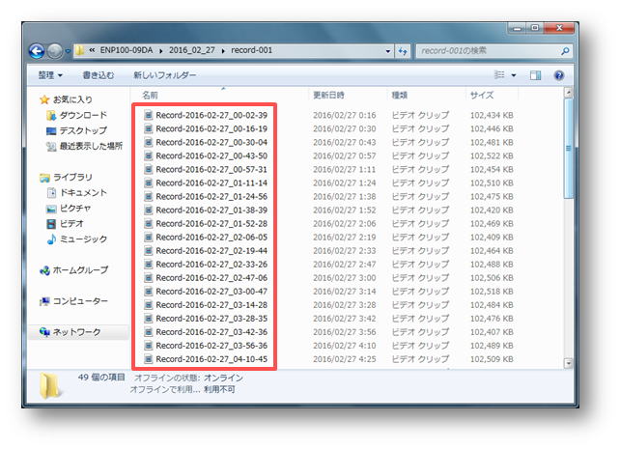This screenshot has width=620, height=449.
Task: Click the record-001 breadcrumb segment
Action: (x=251, y=50)
